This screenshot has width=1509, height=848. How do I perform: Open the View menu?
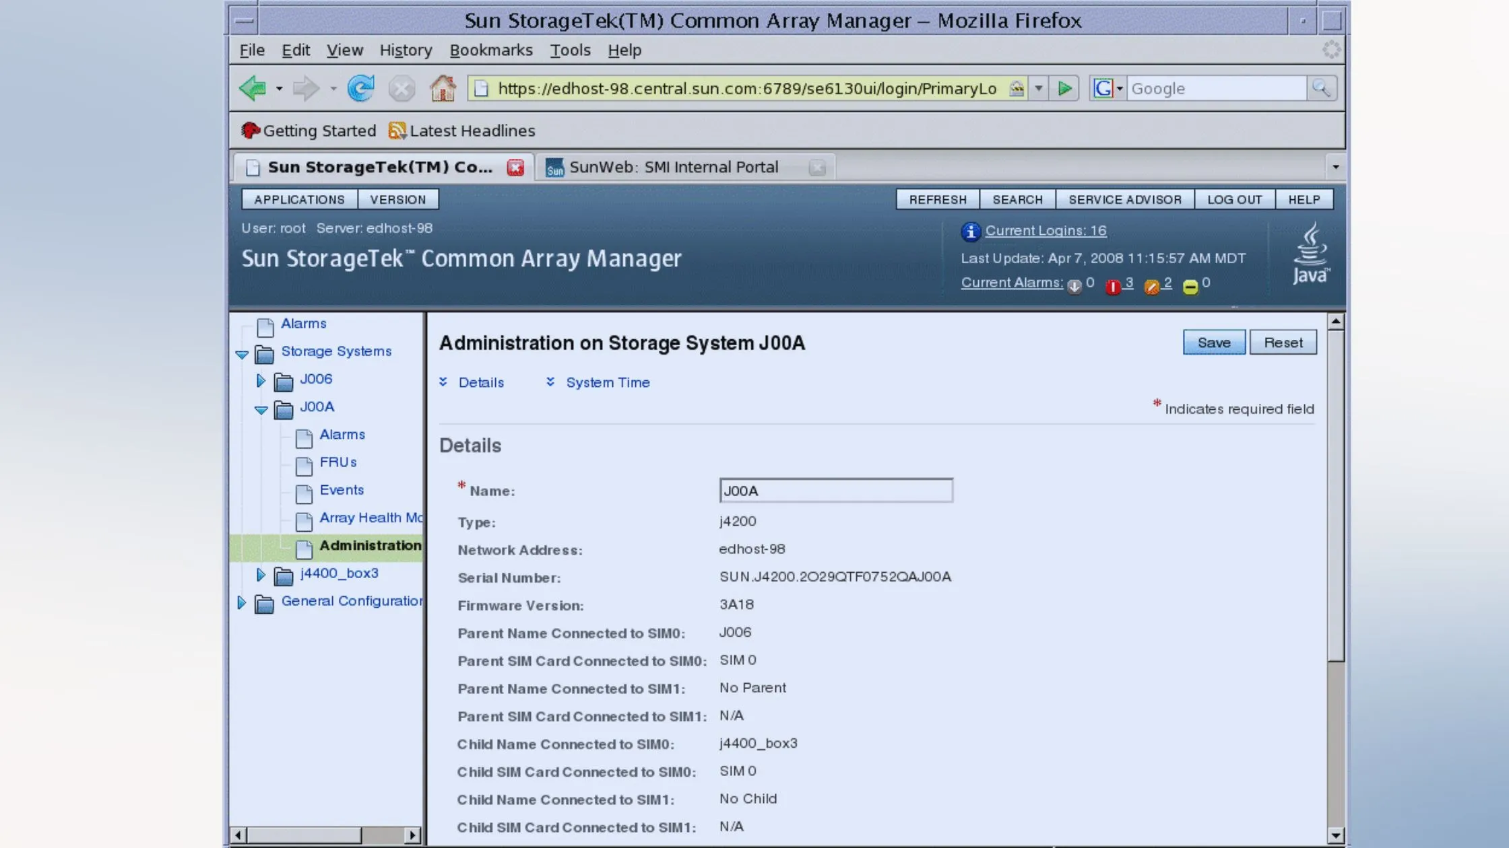(x=345, y=50)
